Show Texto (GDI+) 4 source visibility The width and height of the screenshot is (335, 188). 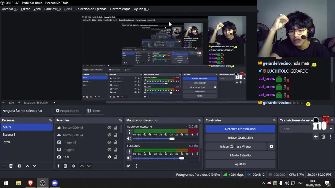[109, 135]
